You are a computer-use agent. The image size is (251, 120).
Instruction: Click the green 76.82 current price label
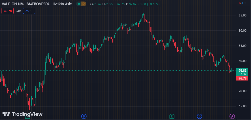242,70
